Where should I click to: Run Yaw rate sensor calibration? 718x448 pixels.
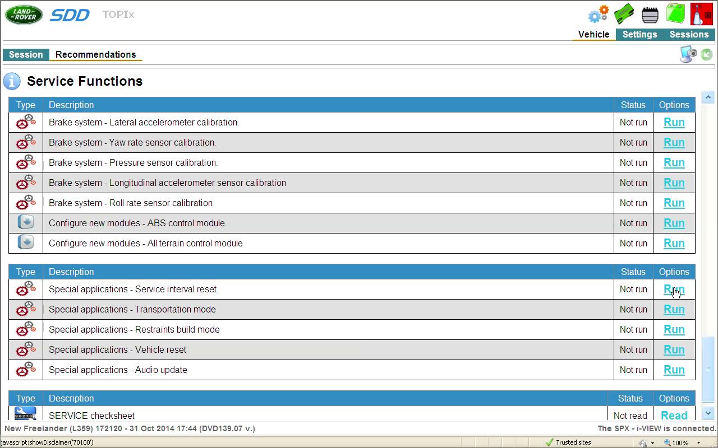(x=674, y=142)
